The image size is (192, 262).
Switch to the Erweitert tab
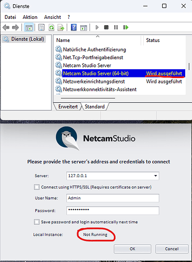tap(68, 106)
